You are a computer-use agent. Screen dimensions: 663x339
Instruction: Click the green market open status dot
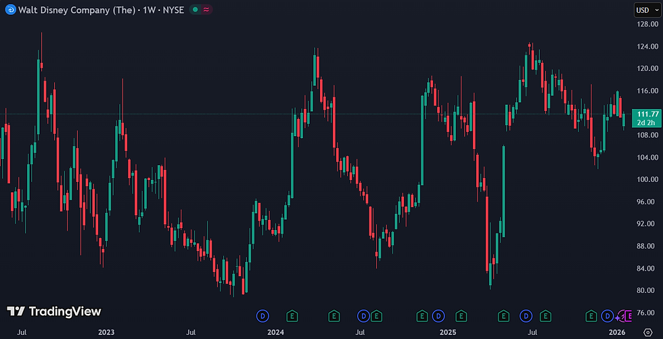point(195,10)
